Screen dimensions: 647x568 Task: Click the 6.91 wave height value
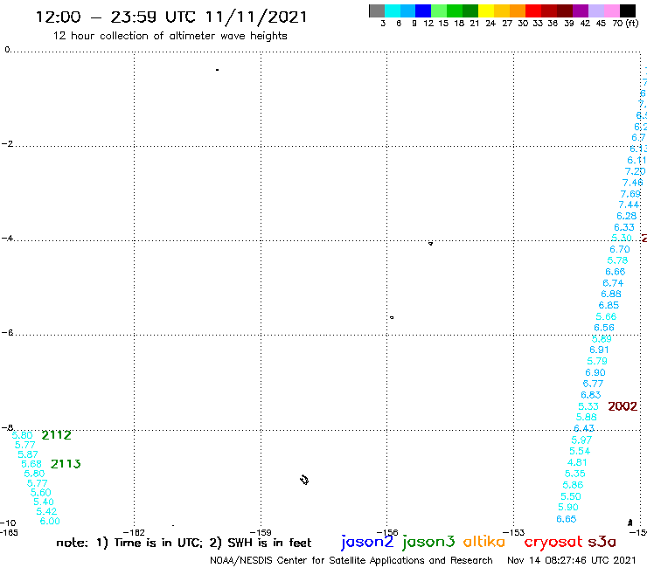599,350
